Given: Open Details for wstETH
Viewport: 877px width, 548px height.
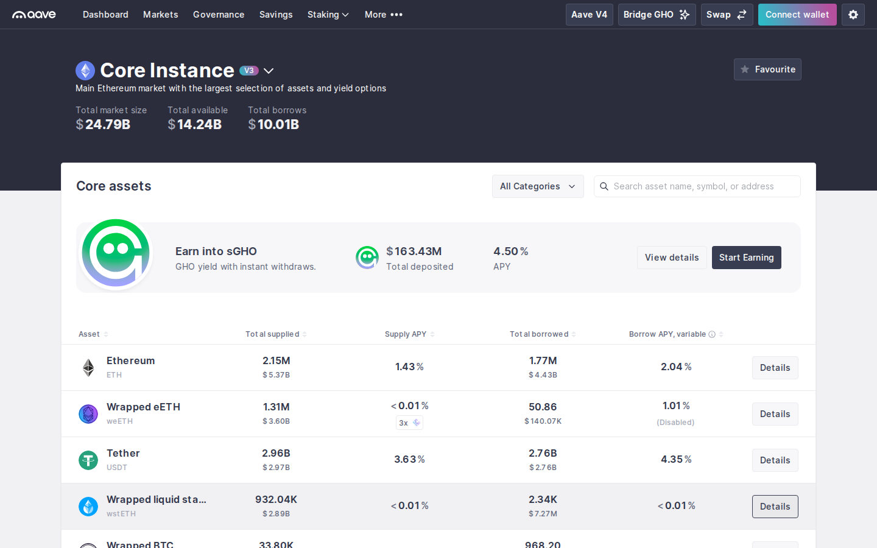Looking at the screenshot, I should [x=775, y=507].
